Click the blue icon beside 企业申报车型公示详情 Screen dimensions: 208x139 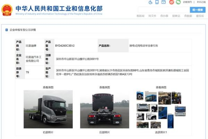click(7, 30)
